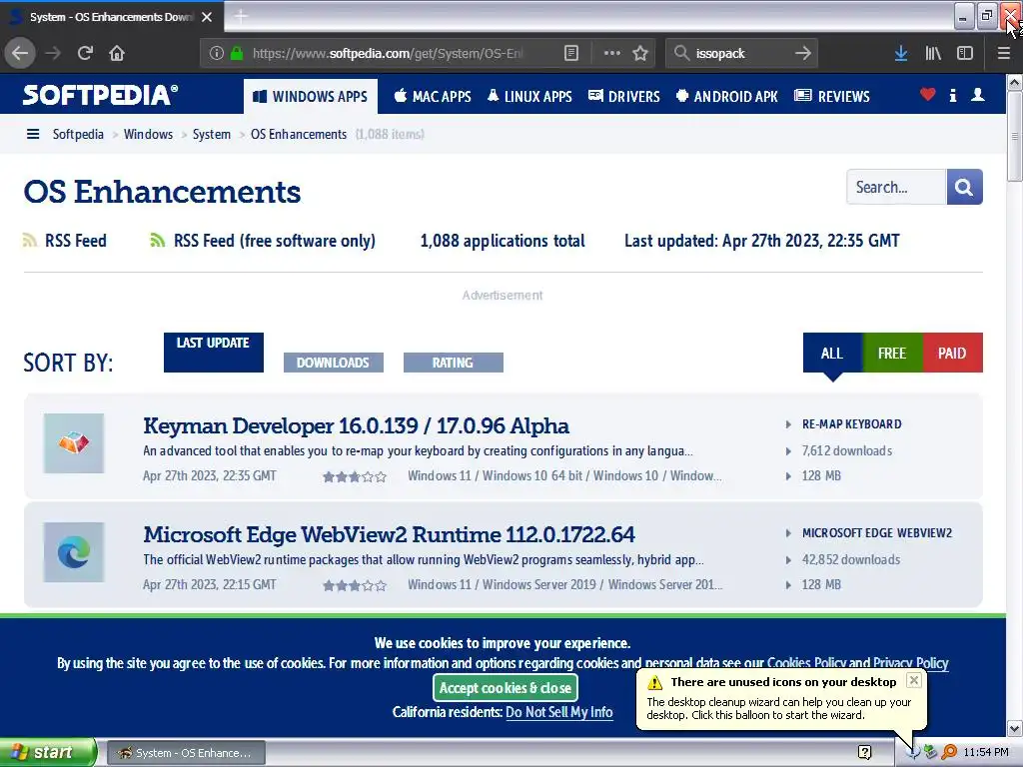
Task: Select System - OS Enhance taskbar button
Action: pyautogui.click(x=186, y=753)
